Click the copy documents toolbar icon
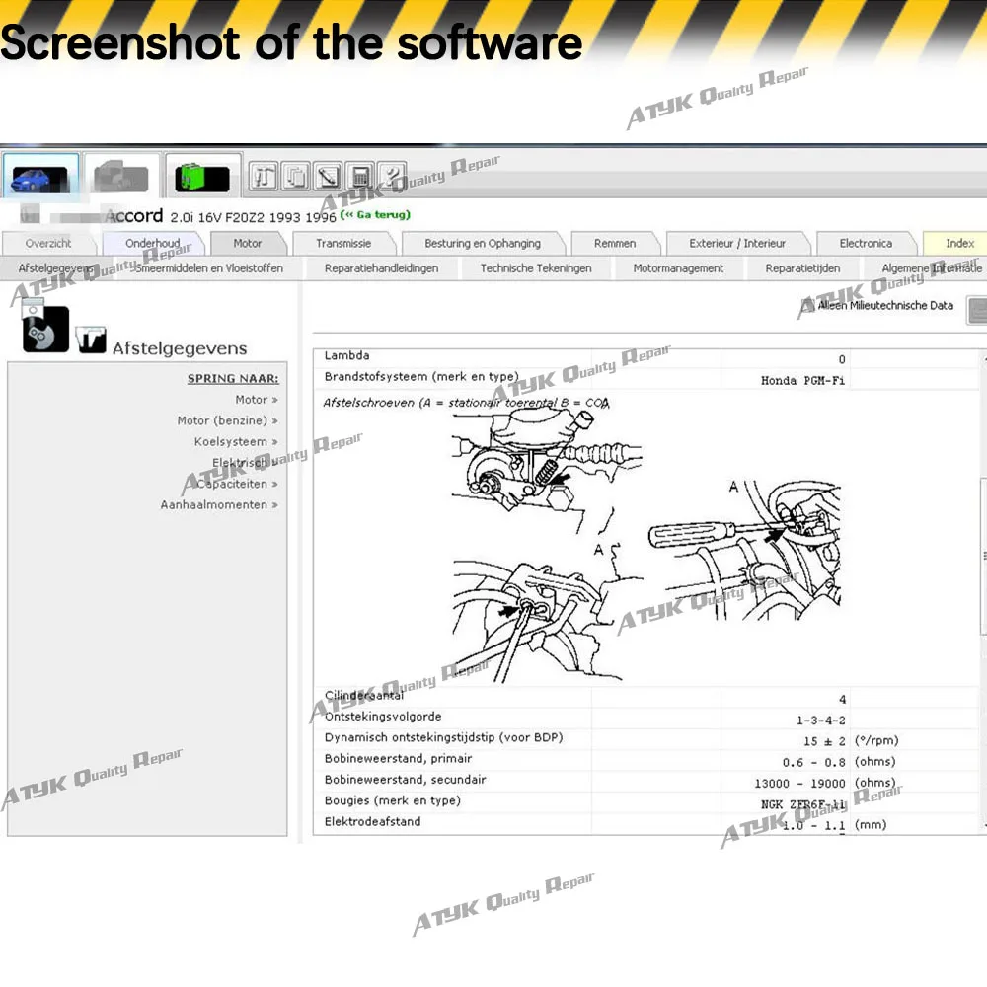987x987 pixels. click(x=296, y=177)
